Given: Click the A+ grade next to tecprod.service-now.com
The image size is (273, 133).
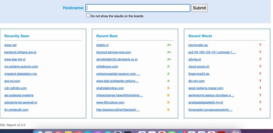Looking at the screenshot, I should coord(169,52).
